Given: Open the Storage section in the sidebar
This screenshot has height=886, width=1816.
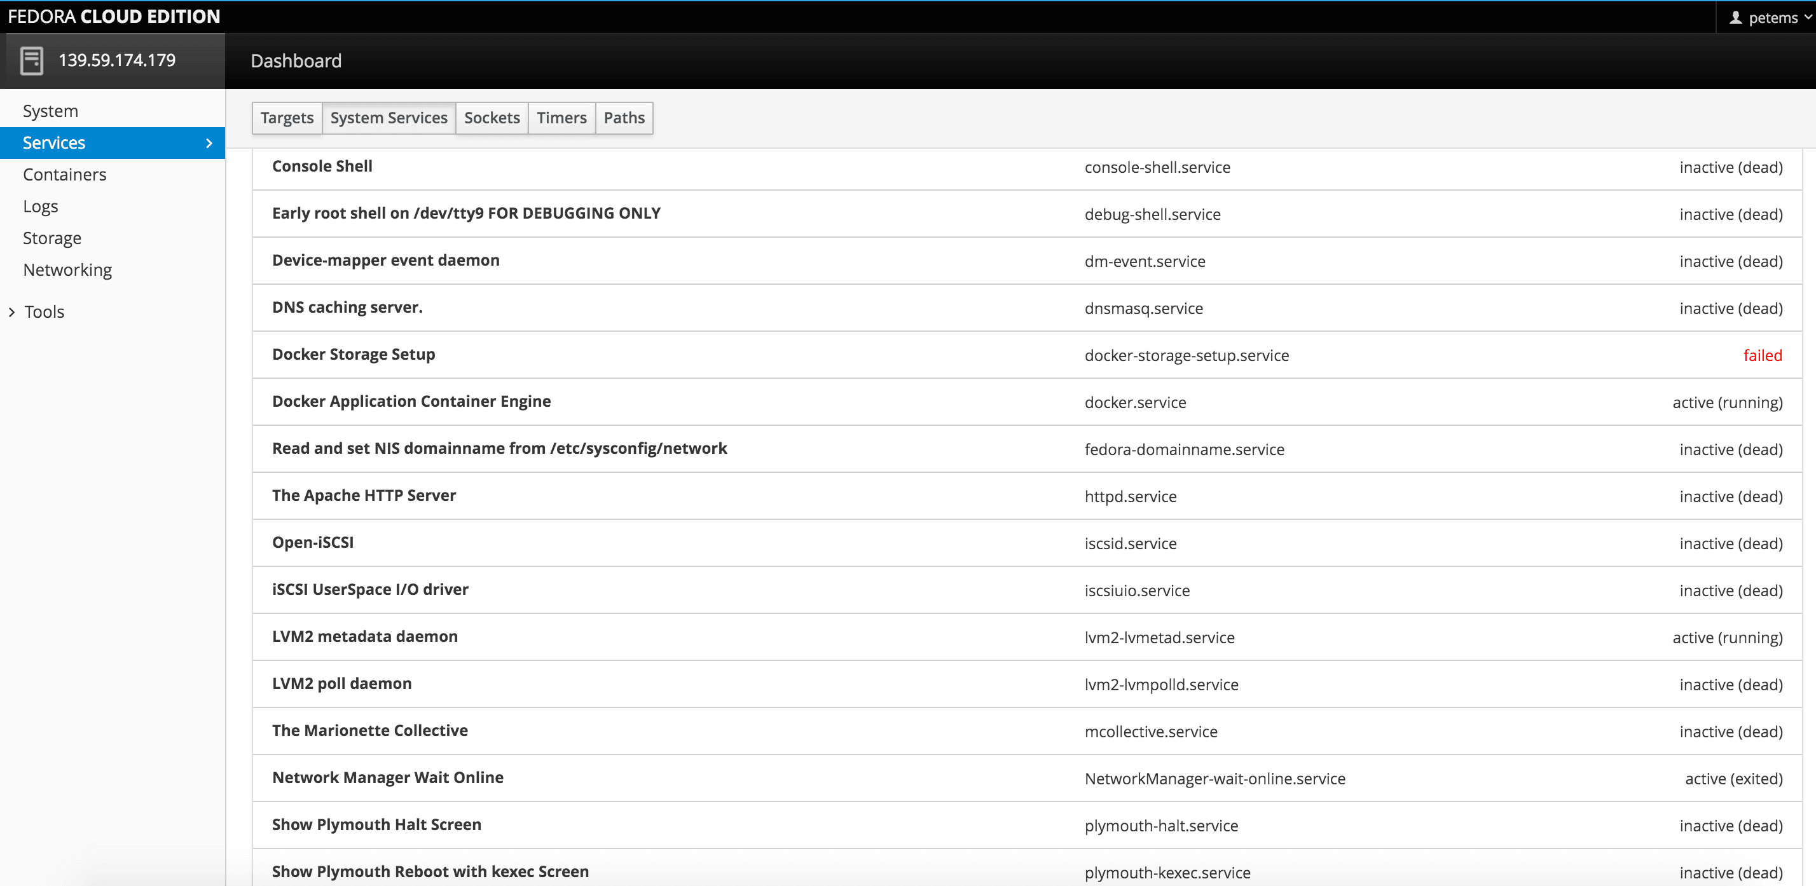Looking at the screenshot, I should tap(52, 238).
